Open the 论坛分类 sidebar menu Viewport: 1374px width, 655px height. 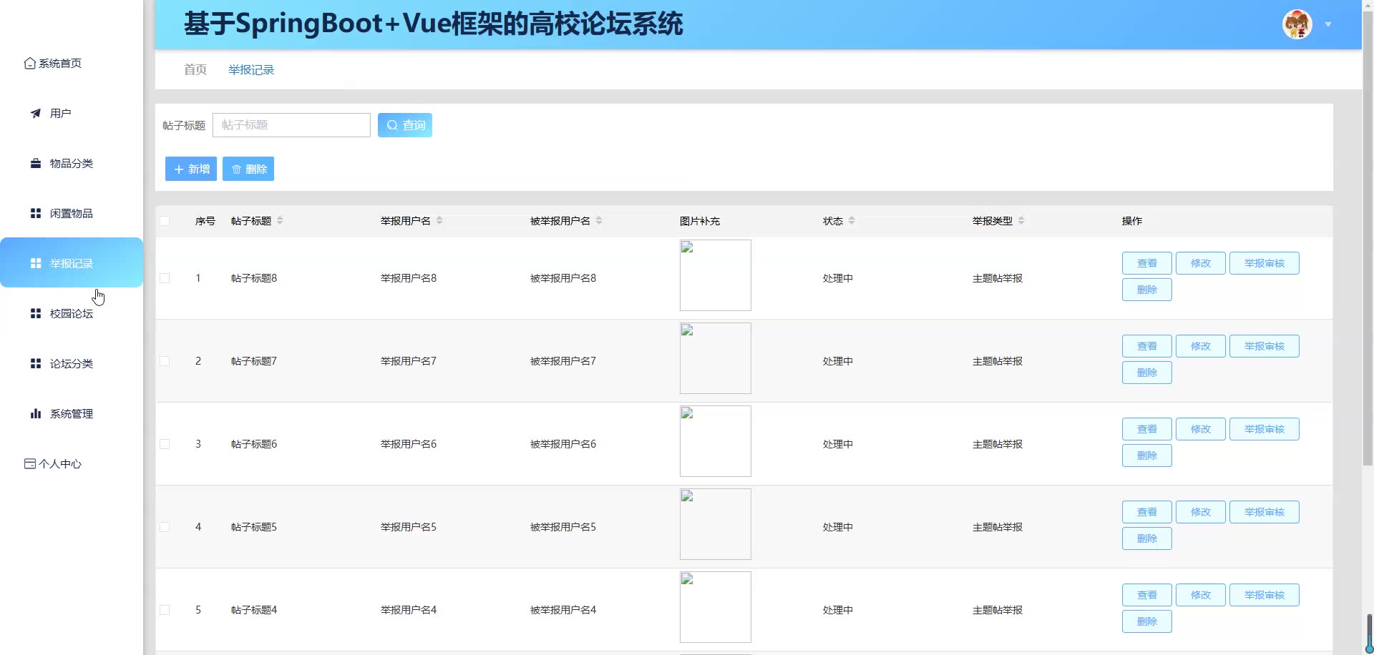coord(72,364)
